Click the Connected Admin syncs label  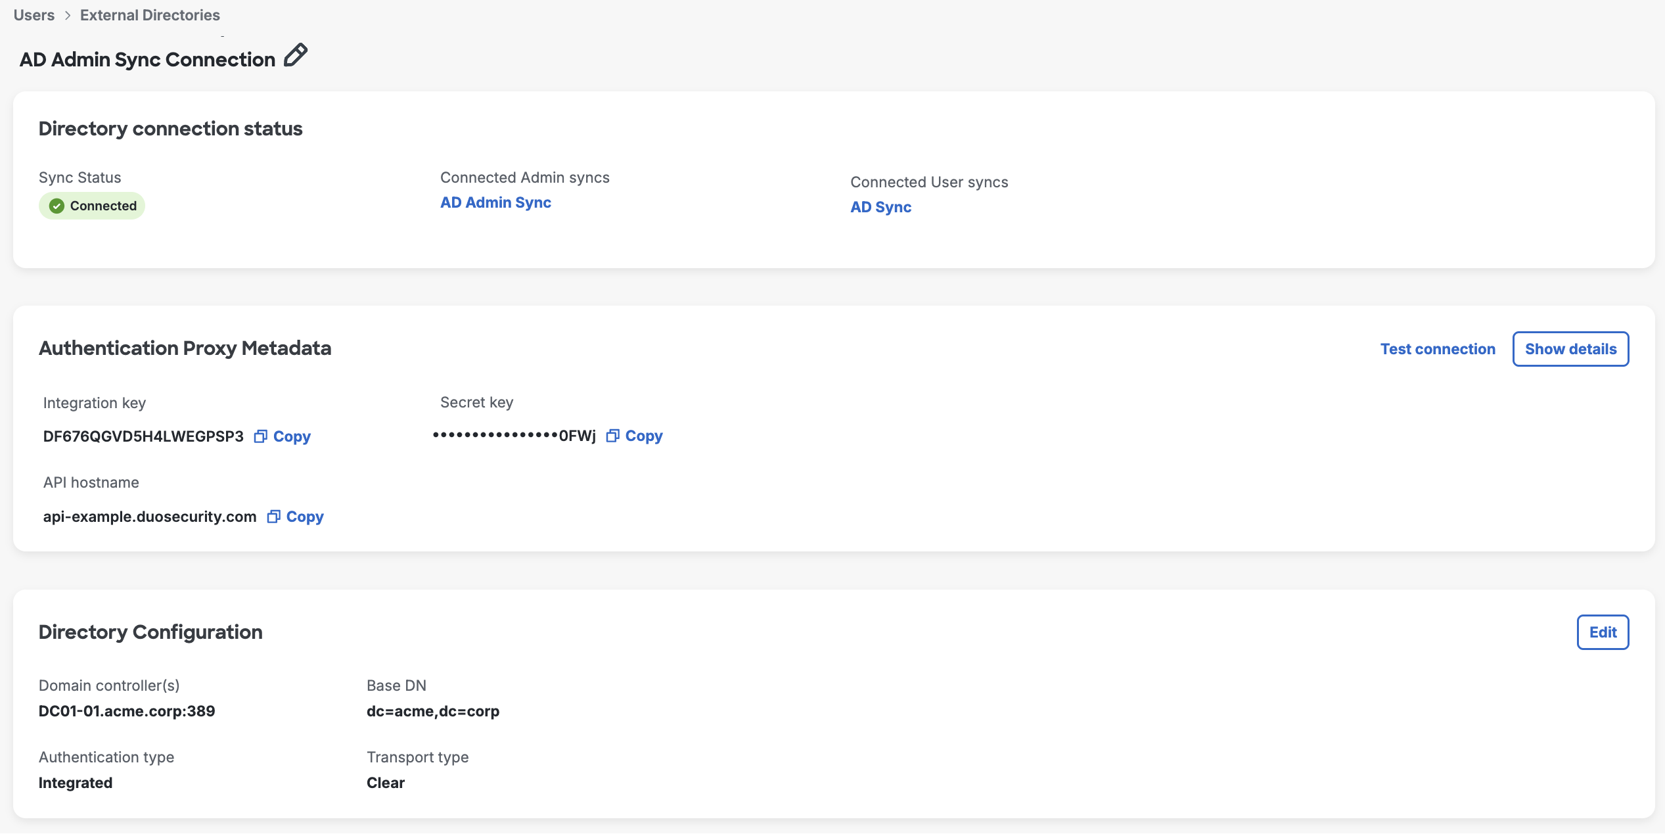pyautogui.click(x=525, y=177)
